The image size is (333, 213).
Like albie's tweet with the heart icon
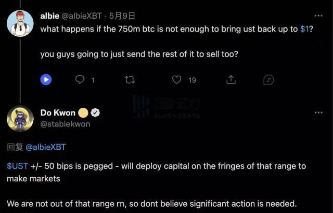click(x=177, y=80)
